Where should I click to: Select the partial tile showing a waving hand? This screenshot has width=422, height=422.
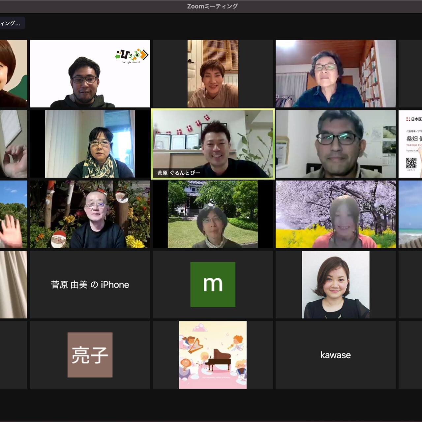(x=13, y=214)
